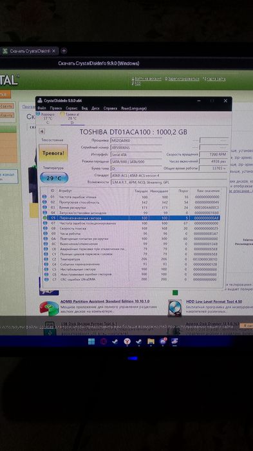The height and width of the screenshot is (451, 253).
Task: Open File Explorer folder icon on taskbar
Action: 151,341
